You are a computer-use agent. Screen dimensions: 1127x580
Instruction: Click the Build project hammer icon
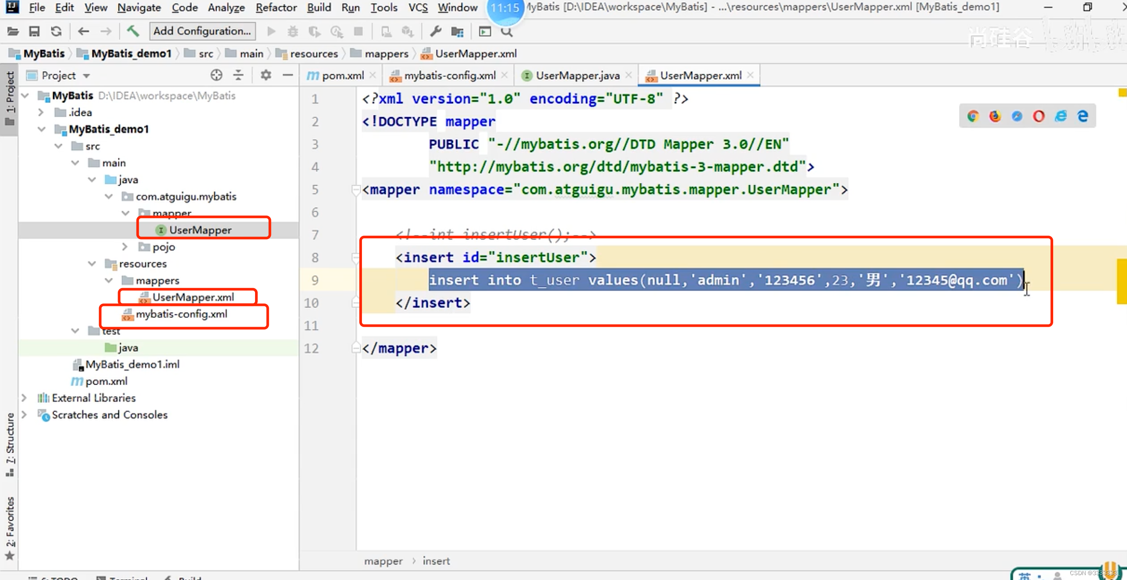pos(133,31)
